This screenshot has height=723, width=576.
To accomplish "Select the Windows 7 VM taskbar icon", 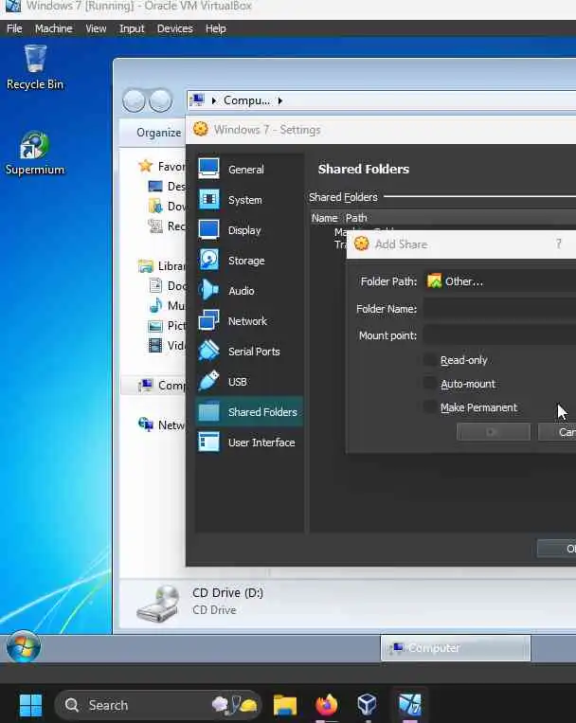I will [409, 705].
